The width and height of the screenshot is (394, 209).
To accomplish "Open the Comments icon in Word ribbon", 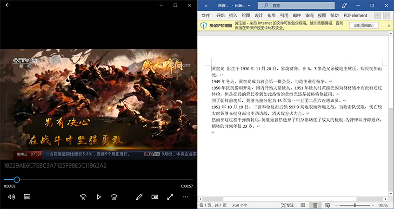I will 387,15.
